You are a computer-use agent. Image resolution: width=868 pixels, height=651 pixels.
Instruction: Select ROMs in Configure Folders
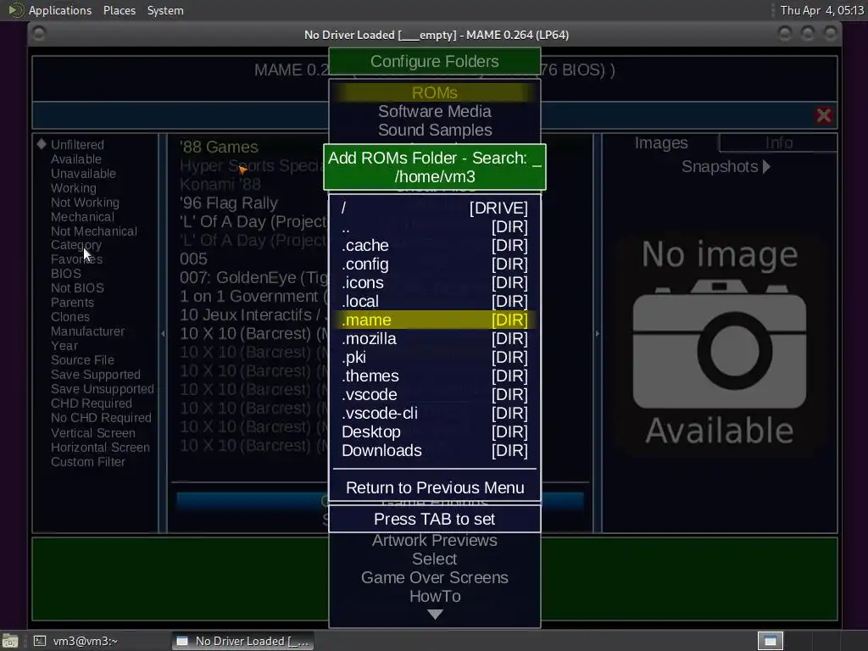click(x=435, y=92)
